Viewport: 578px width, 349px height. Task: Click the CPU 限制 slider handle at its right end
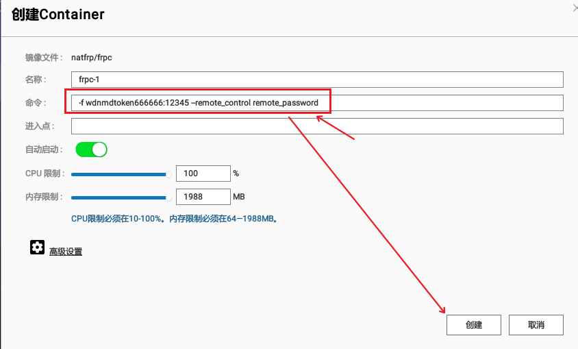pos(169,174)
